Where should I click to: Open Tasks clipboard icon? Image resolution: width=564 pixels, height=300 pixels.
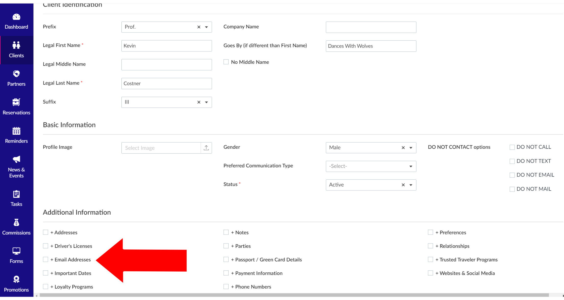(x=16, y=194)
